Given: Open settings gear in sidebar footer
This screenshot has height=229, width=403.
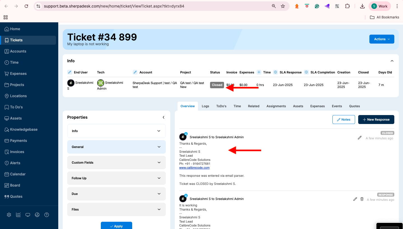Looking at the screenshot, I should point(9,215).
